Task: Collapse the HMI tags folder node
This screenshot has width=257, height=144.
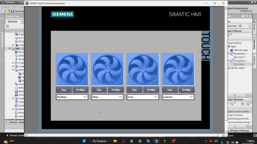Action: 13,70
